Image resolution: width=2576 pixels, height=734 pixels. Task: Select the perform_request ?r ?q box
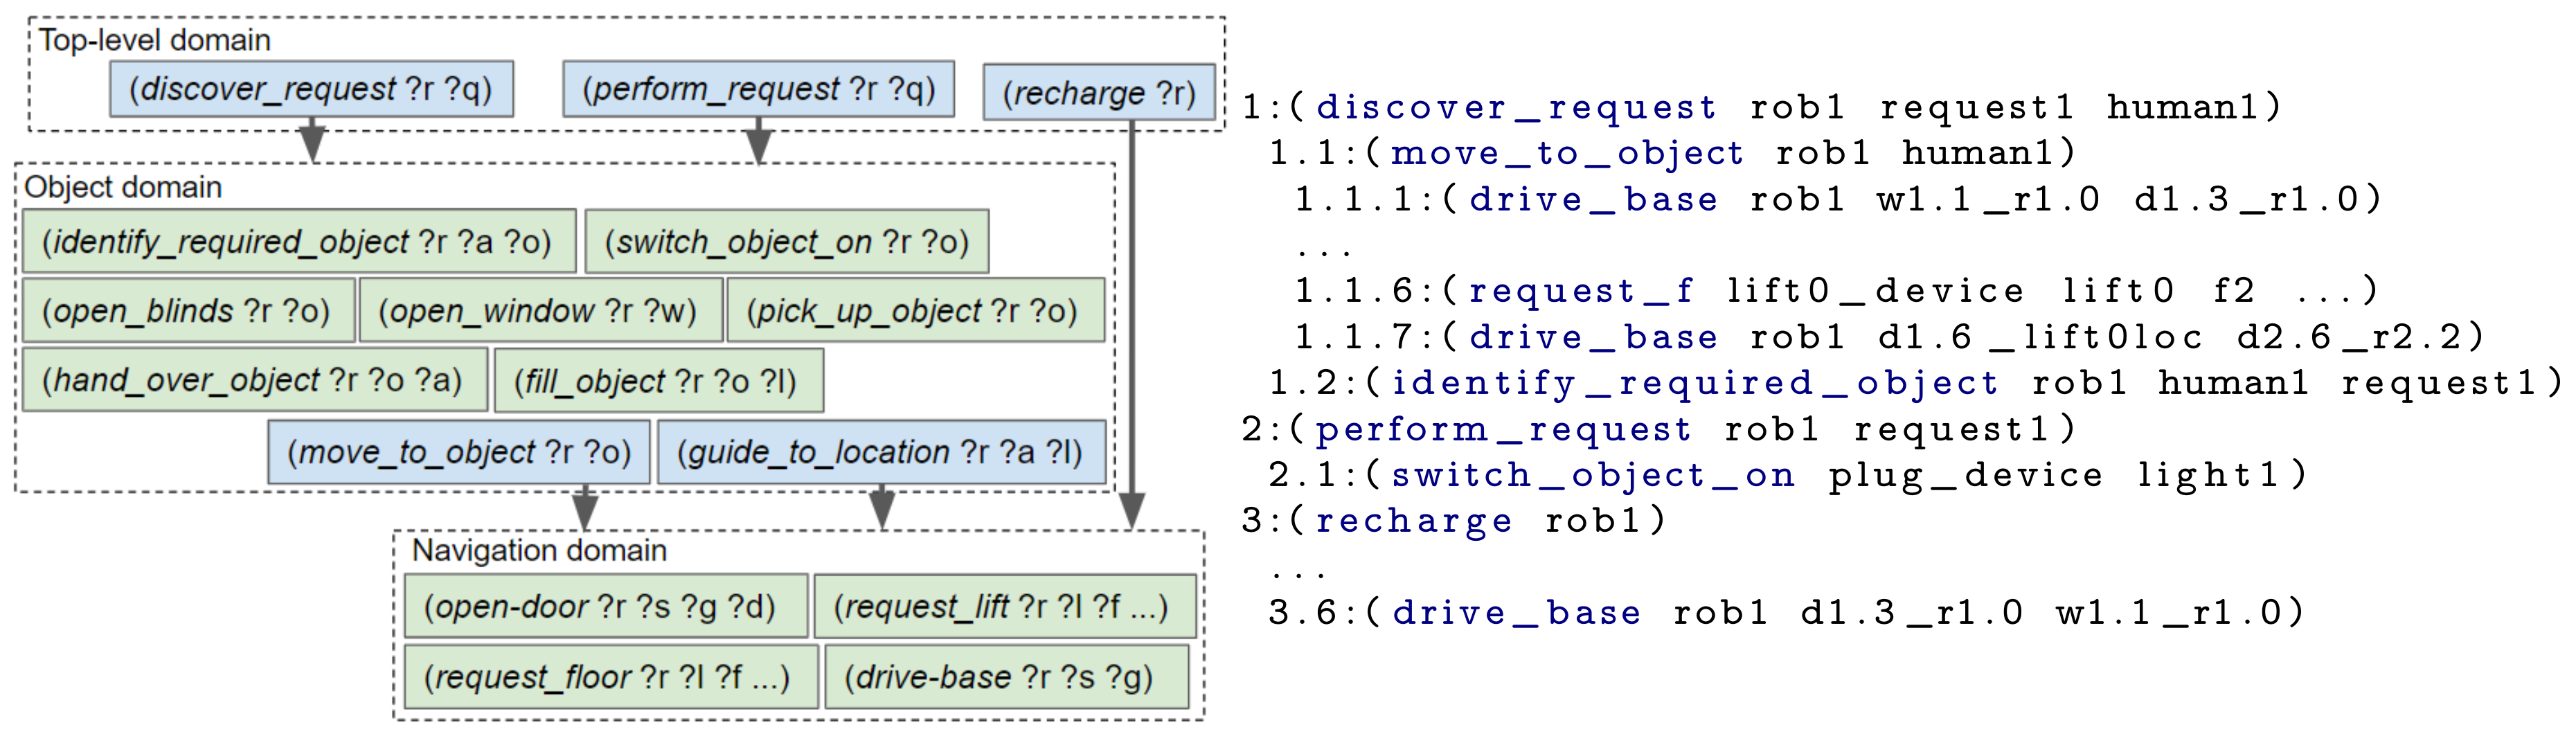coord(758,89)
